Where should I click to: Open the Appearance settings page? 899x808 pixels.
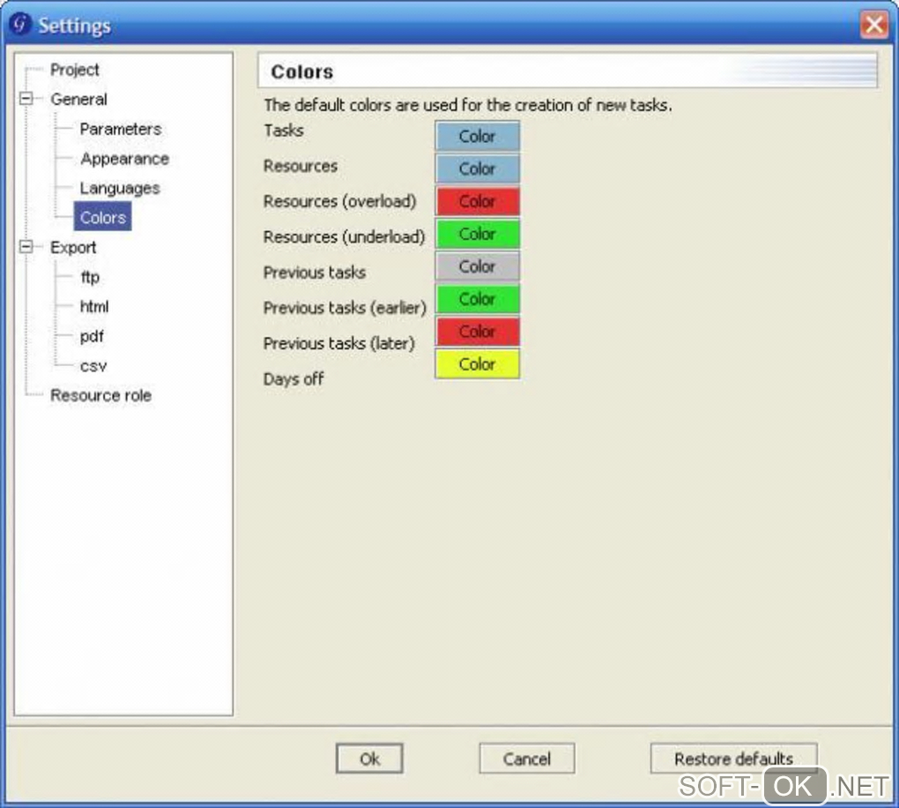(124, 159)
